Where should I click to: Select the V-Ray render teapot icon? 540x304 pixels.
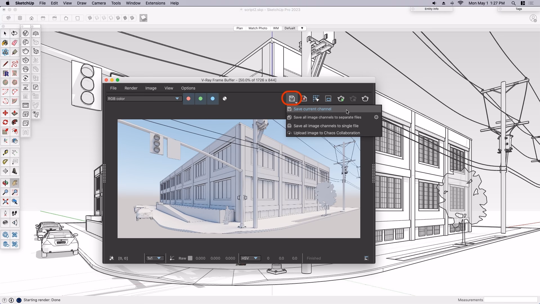pyautogui.click(x=26, y=51)
